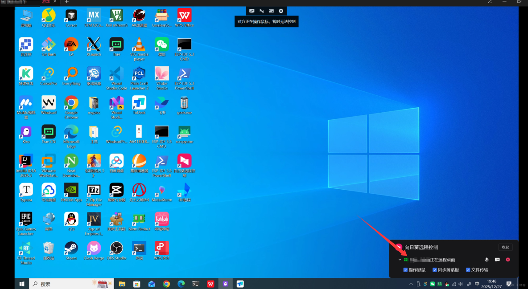Collapse the remote desktop session entry chevron
528x289 pixels.
pyautogui.click(x=399, y=259)
